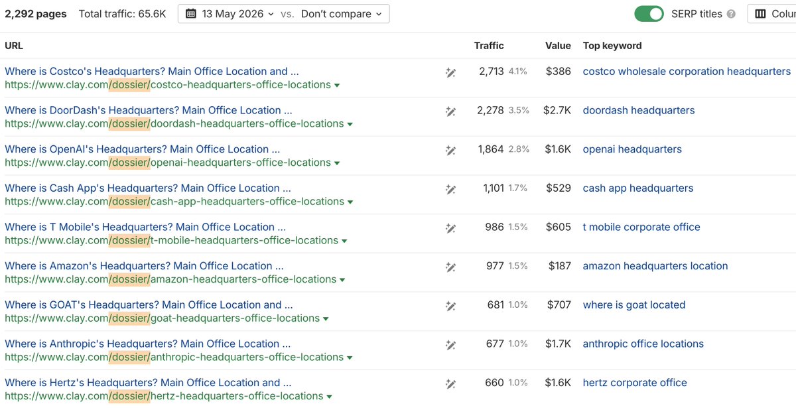The image size is (796, 408).
Task: Click the magic wand icon in Anthropic row
Action: click(x=450, y=346)
